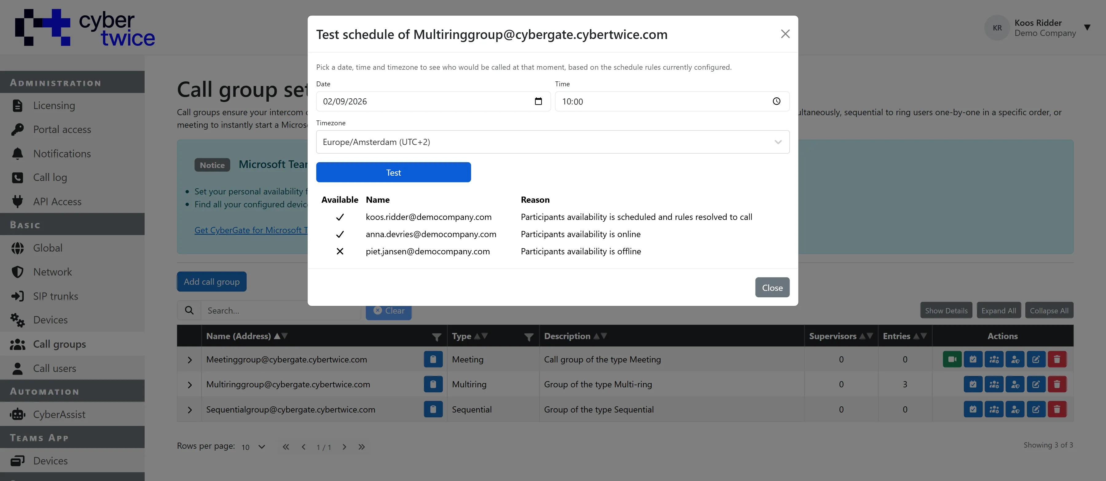1106x481 pixels.
Task: Jump to last page of results
Action: tap(362, 447)
